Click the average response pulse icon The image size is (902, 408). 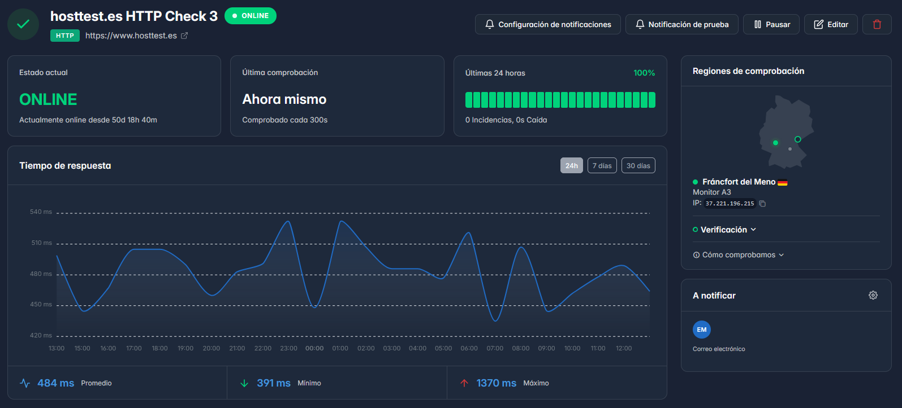(25, 383)
